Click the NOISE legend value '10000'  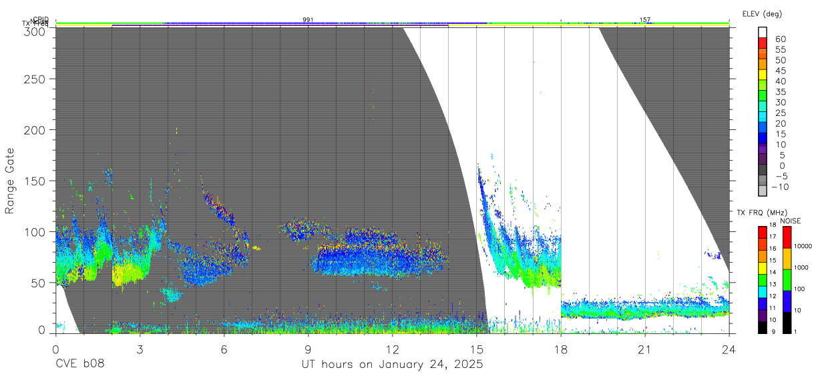tap(803, 246)
